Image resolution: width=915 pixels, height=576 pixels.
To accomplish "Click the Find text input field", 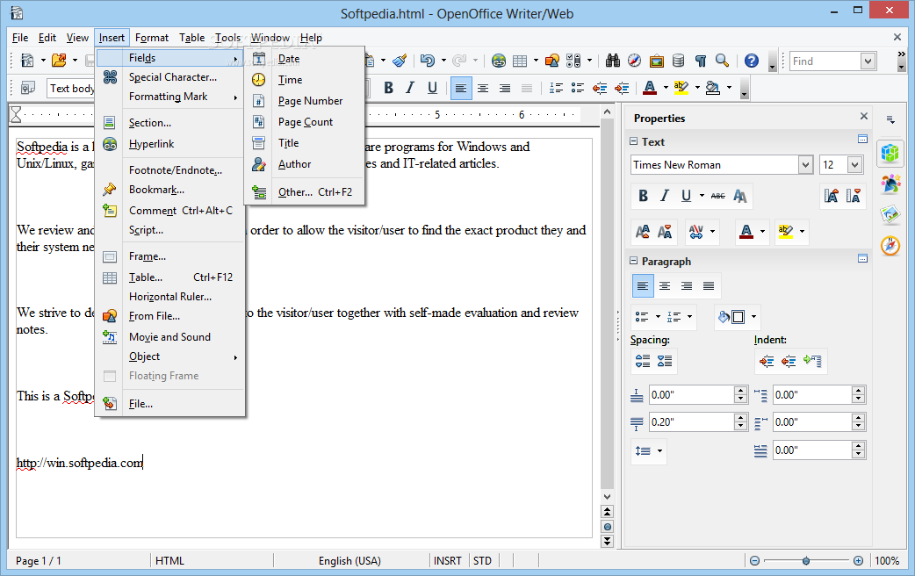I will click(825, 61).
